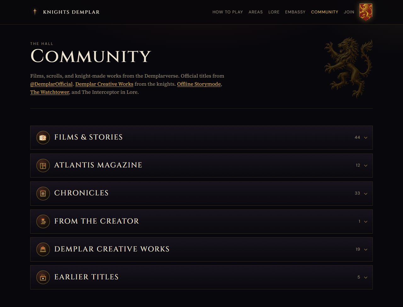Image resolution: width=403 pixels, height=307 pixels.
Task: Click the count 12 on Atlantis Magazine
Action: 358,165
